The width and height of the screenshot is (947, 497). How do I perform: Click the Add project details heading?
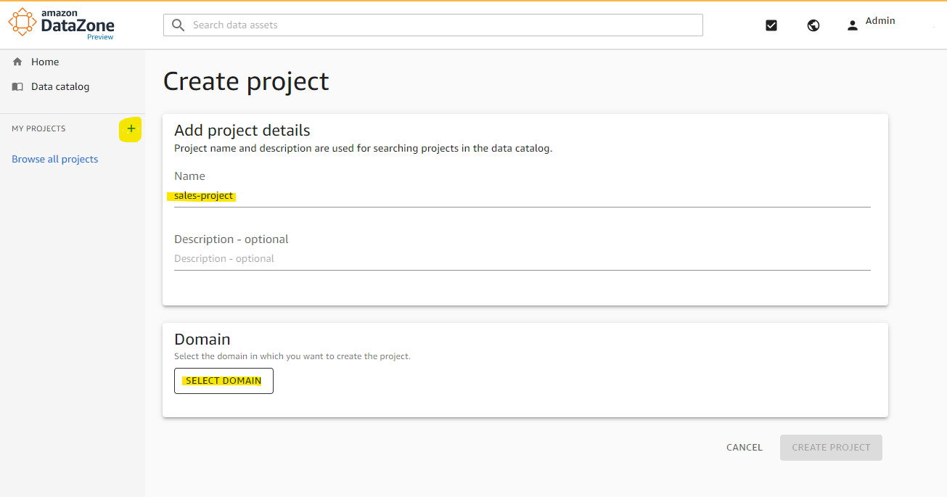click(242, 131)
